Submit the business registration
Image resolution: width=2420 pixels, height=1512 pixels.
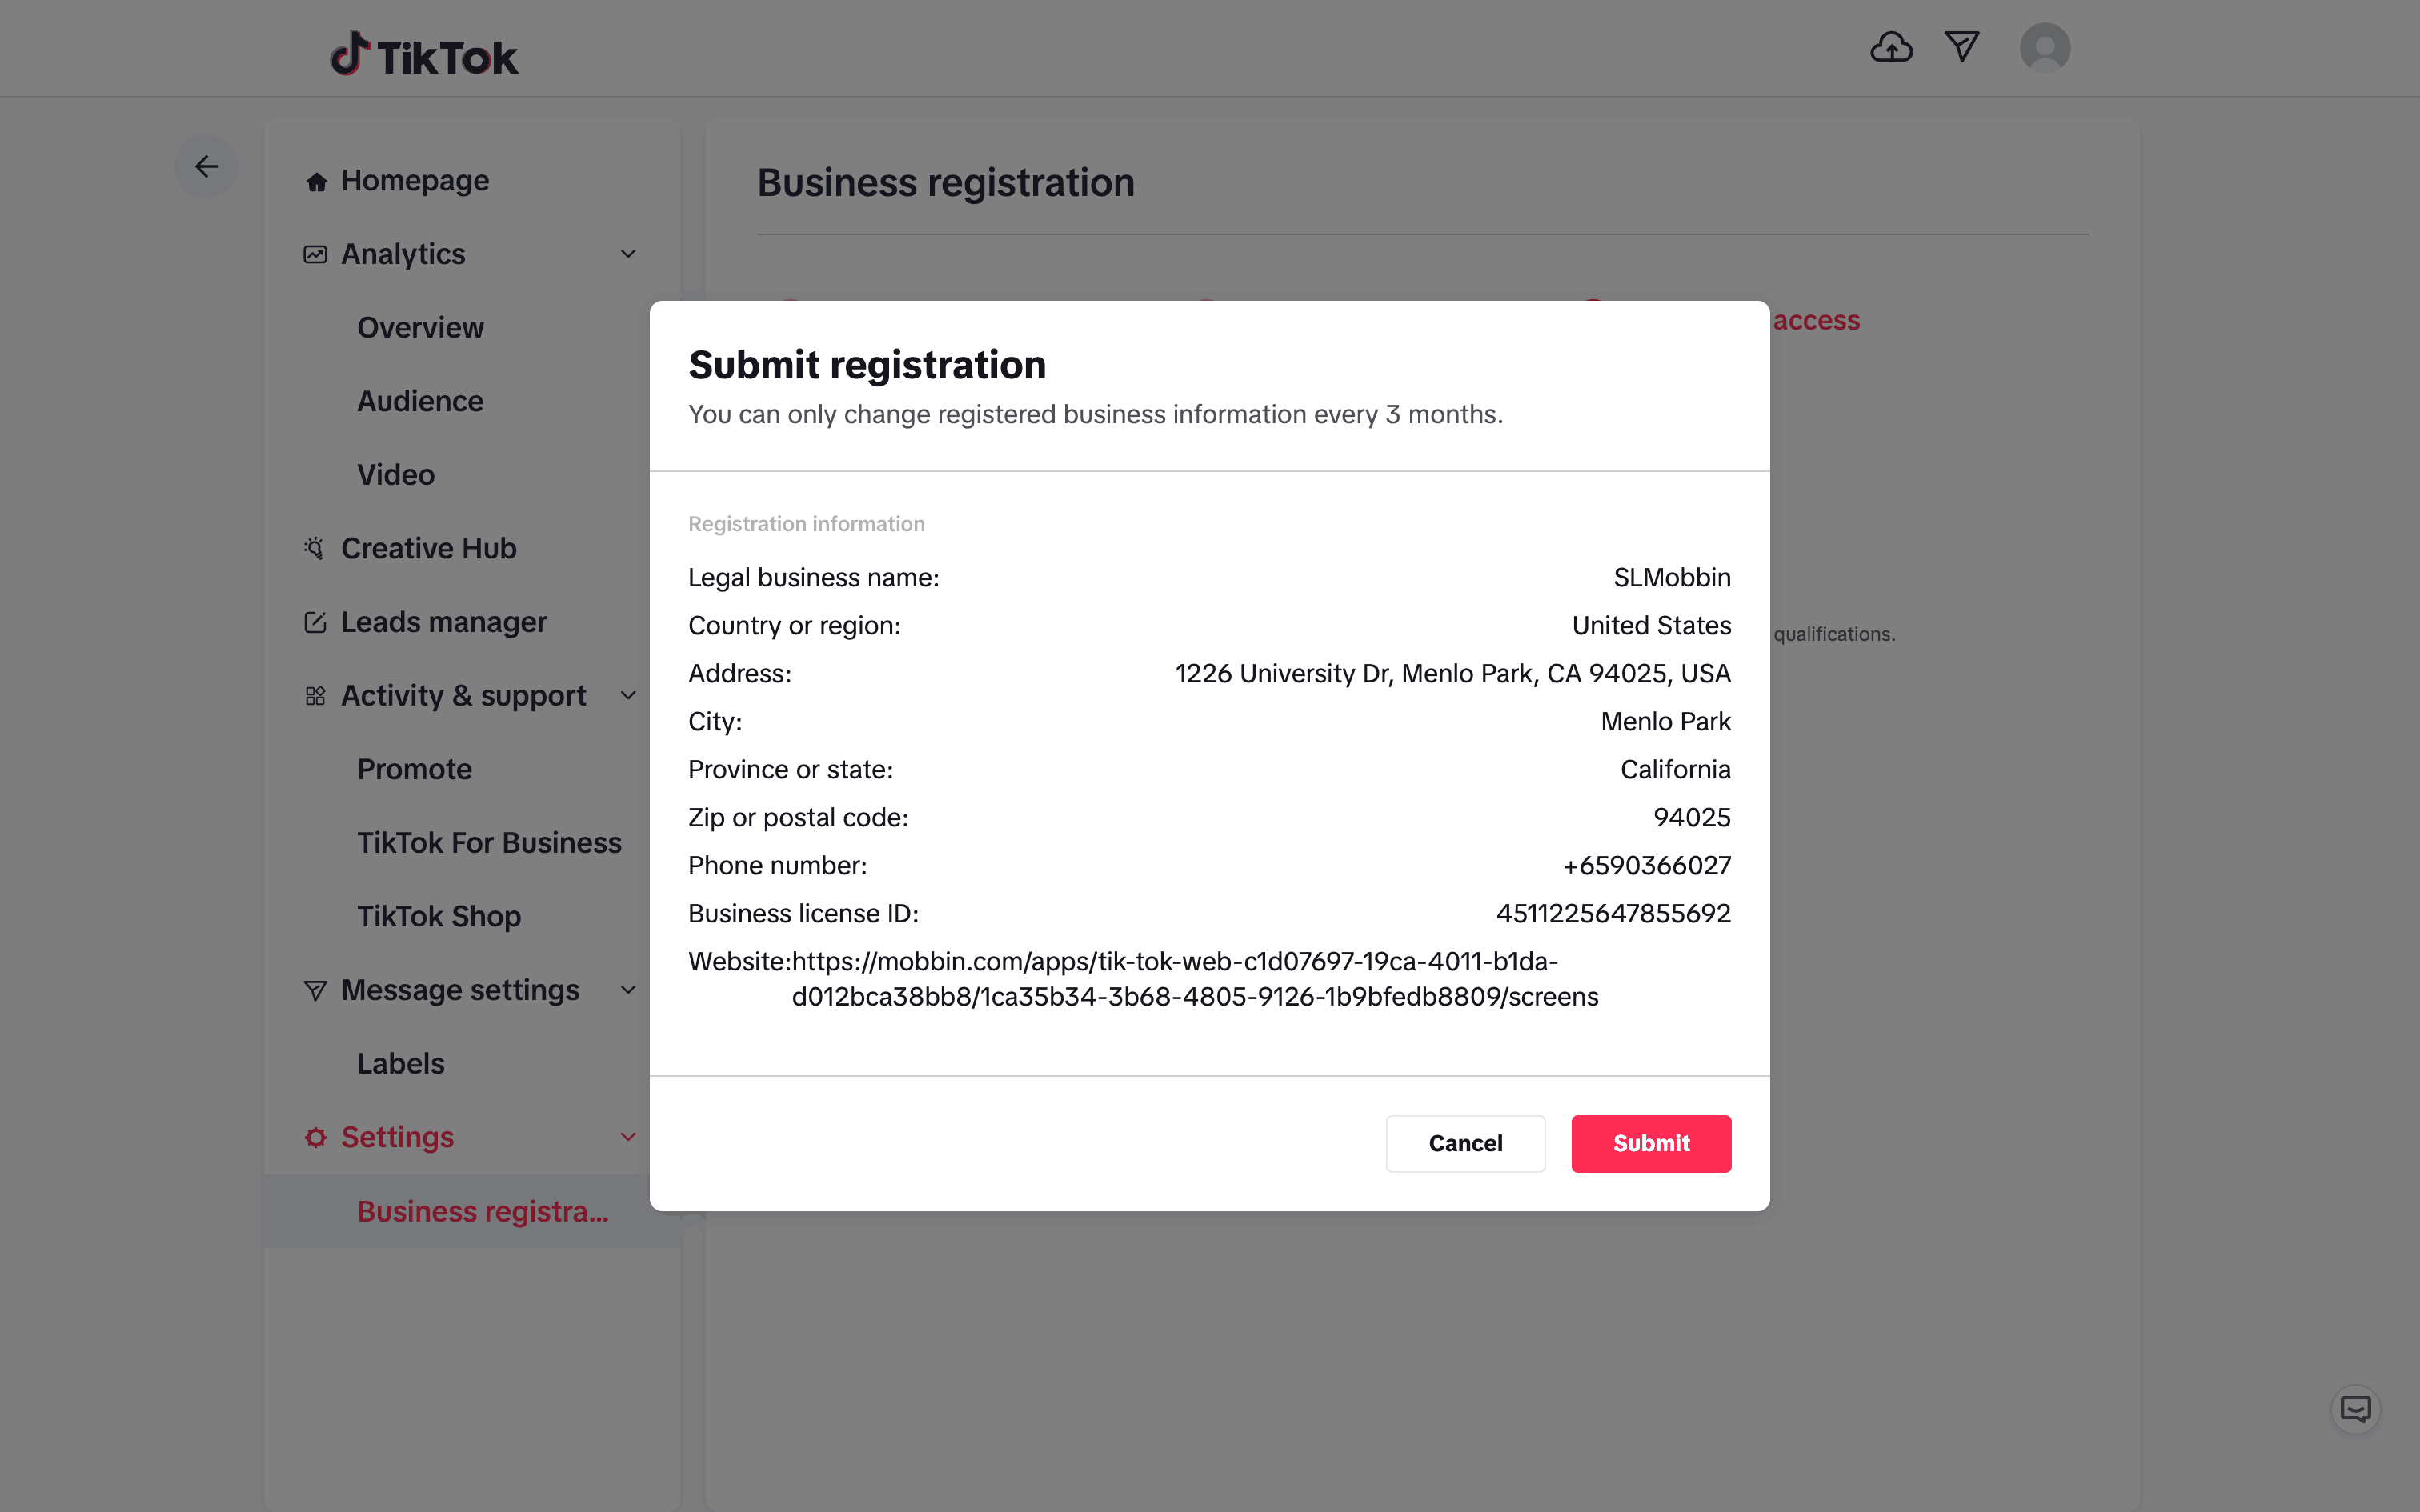click(x=1651, y=1143)
